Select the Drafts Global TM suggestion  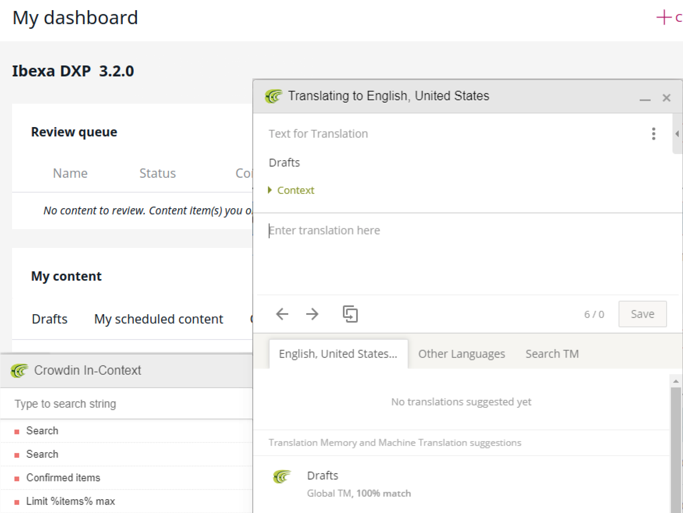[460, 484]
